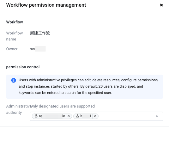Click the 'Owner' field label

point(12,49)
